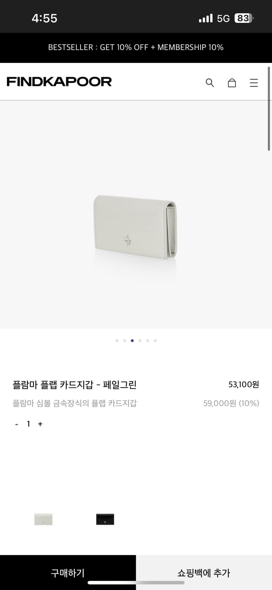Increase quantity with the plus stepper
The height and width of the screenshot is (590, 272).
[x=40, y=424]
